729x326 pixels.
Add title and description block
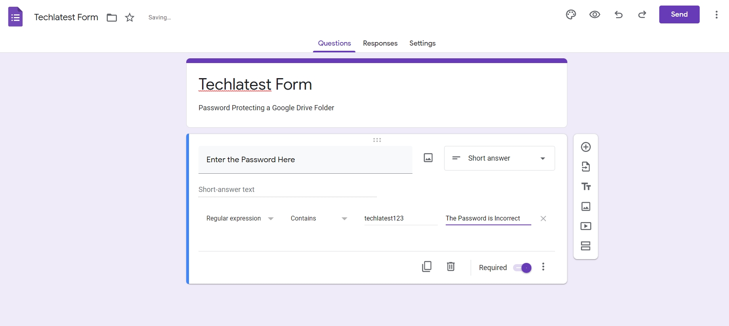click(x=586, y=186)
